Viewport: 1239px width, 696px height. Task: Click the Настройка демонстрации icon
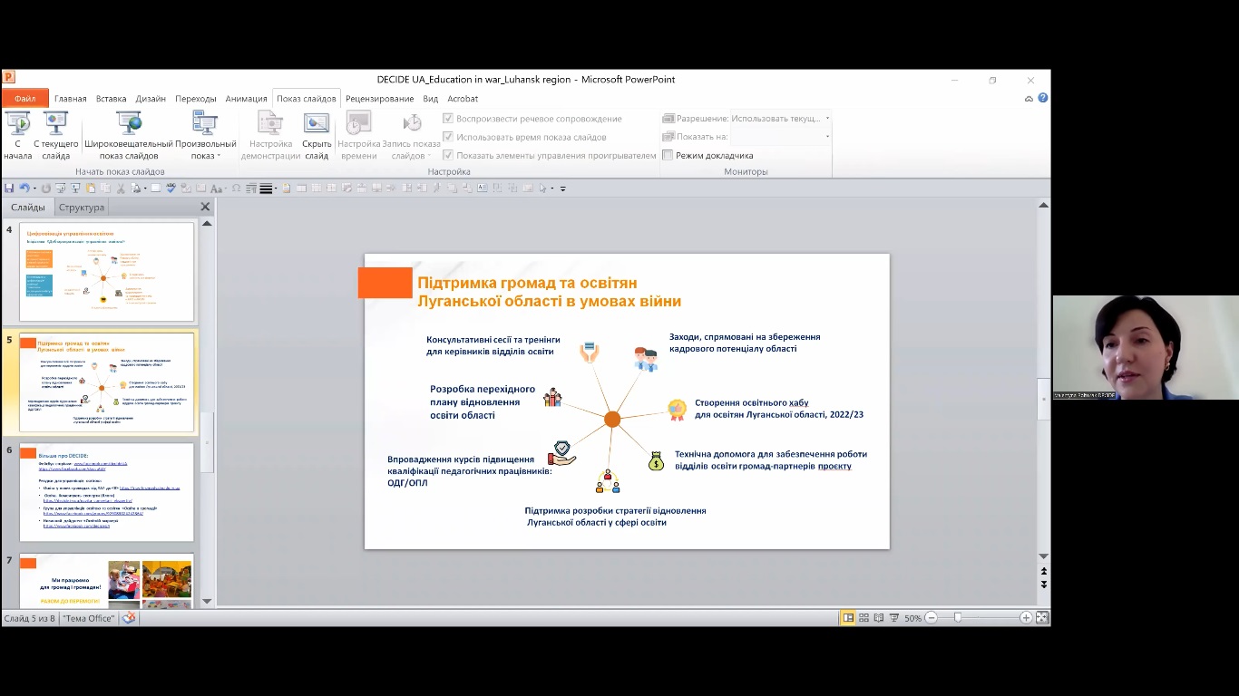pos(270,124)
